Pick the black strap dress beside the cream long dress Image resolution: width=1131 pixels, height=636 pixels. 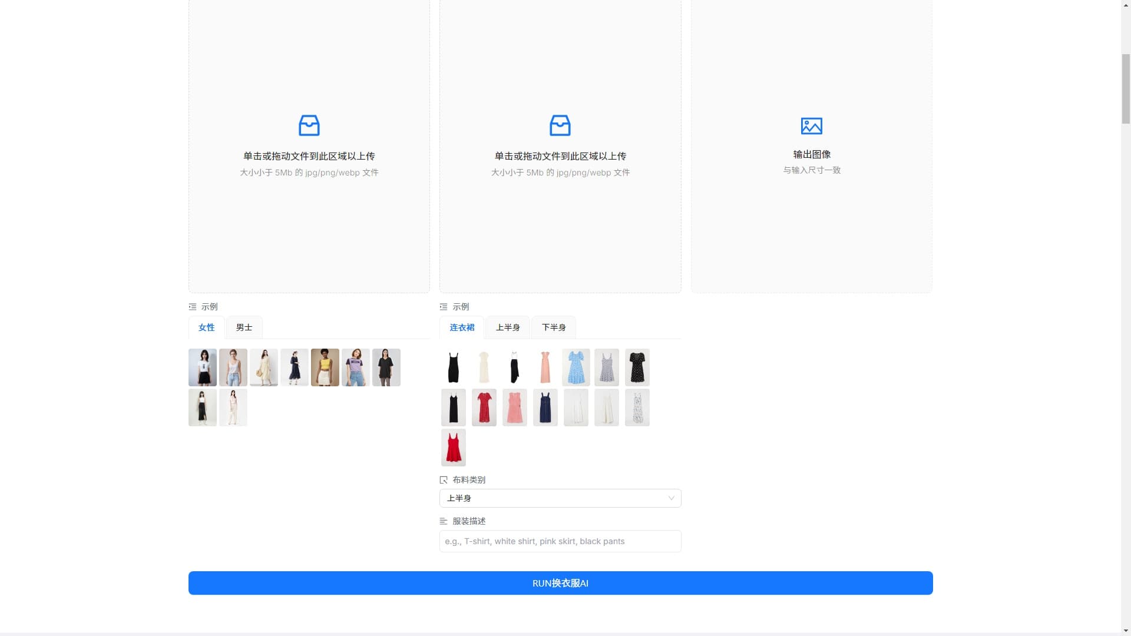(x=454, y=367)
